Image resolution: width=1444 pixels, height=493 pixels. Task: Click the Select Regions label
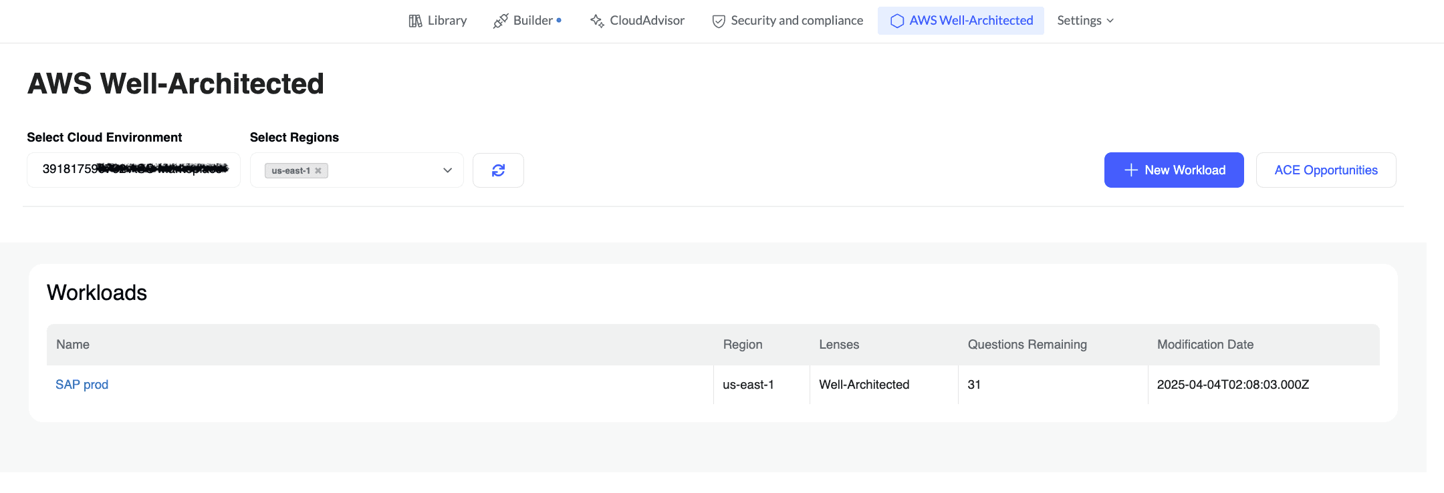294,137
